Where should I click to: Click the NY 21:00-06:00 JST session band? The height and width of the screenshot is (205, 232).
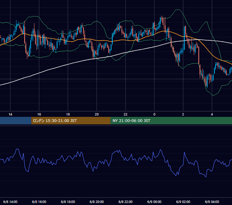coord(171,121)
